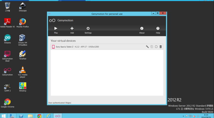Click the pink phone icon of Sony Xperia
The width and height of the screenshot is (214, 118).
[x=53, y=47]
